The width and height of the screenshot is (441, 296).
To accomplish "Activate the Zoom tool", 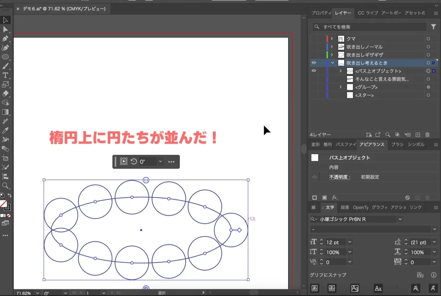I will (6, 186).
